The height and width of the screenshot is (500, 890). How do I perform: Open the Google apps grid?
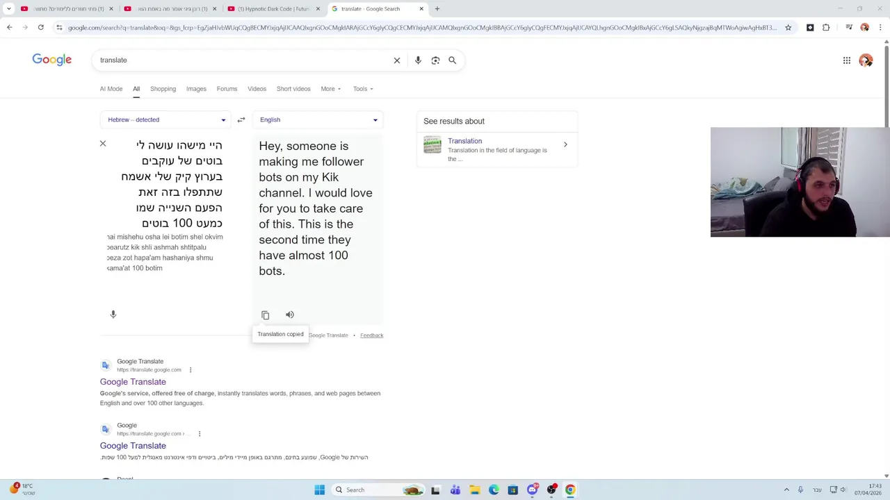pyautogui.click(x=847, y=60)
